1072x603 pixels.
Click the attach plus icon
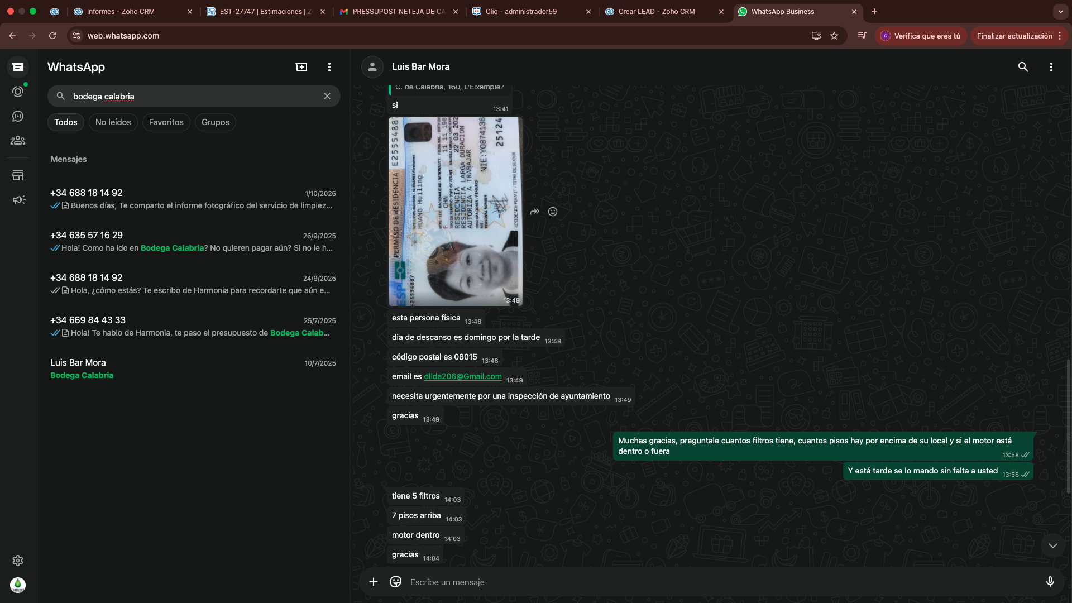pyautogui.click(x=374, y=582)
